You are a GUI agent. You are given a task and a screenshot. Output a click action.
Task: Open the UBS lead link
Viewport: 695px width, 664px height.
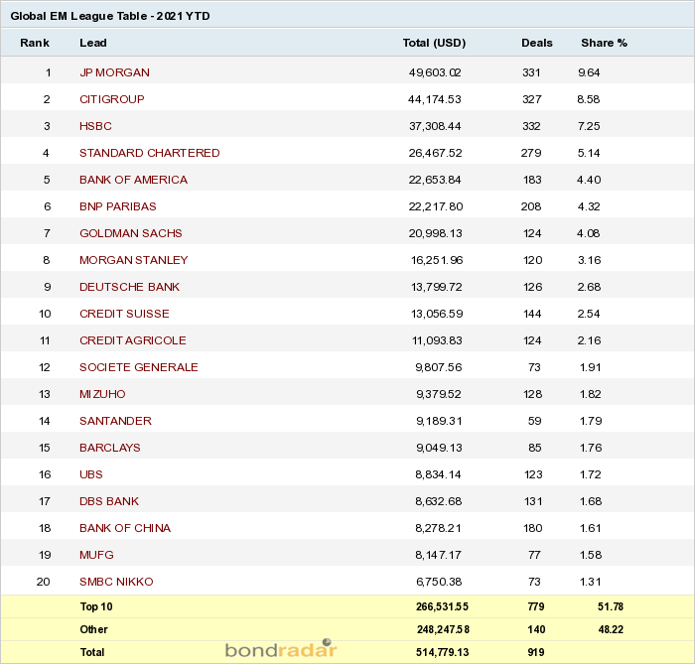[x=91, y=474]
